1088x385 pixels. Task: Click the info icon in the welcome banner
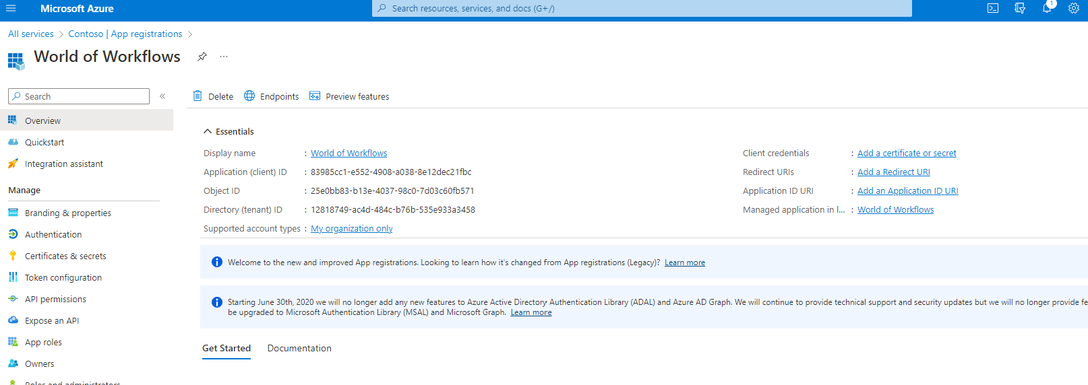coord(217,262)
